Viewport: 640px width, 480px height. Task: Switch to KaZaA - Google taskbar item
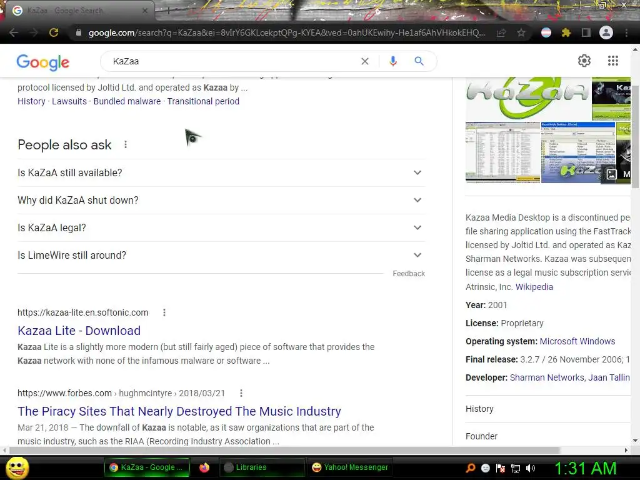coord(147,467)
